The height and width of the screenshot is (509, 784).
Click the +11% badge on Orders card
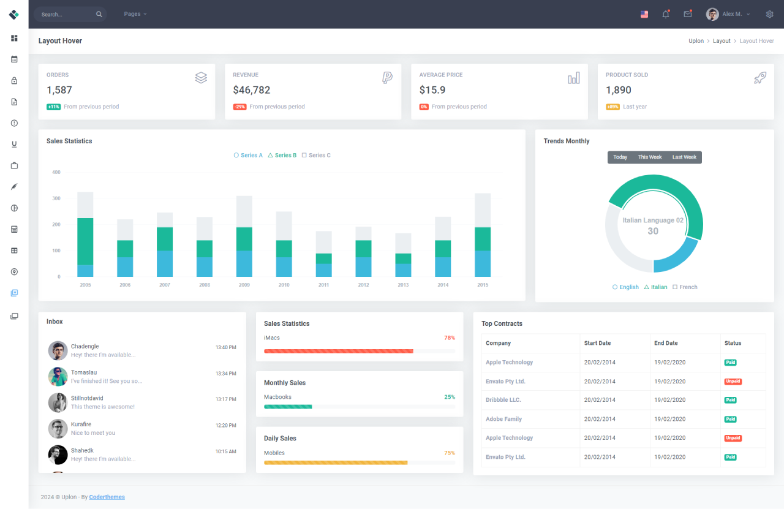[54, 107]
